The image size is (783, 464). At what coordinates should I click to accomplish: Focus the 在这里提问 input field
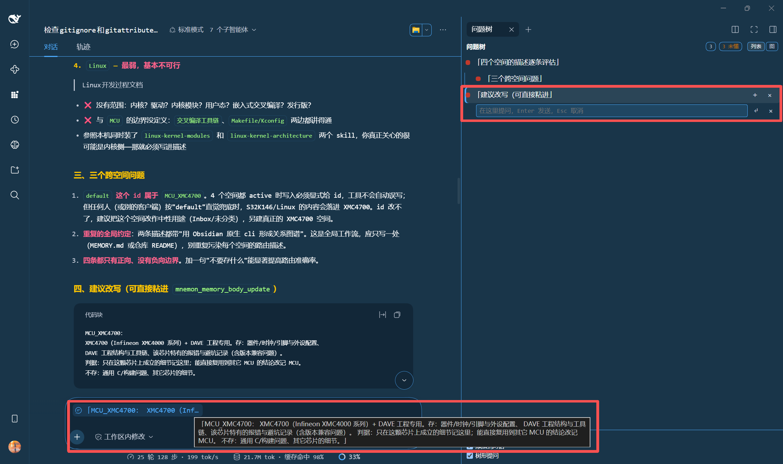point(612,111)
